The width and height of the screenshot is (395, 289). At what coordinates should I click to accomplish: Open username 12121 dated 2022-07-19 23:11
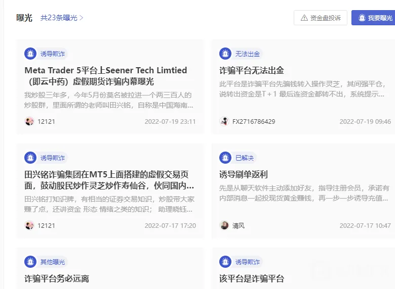pos(46,122)
